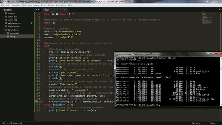The height and width of the screenshot is (125, 222).
Task: Click the ftp.retrbinary call on line 31
Action: tap(58, 102)
